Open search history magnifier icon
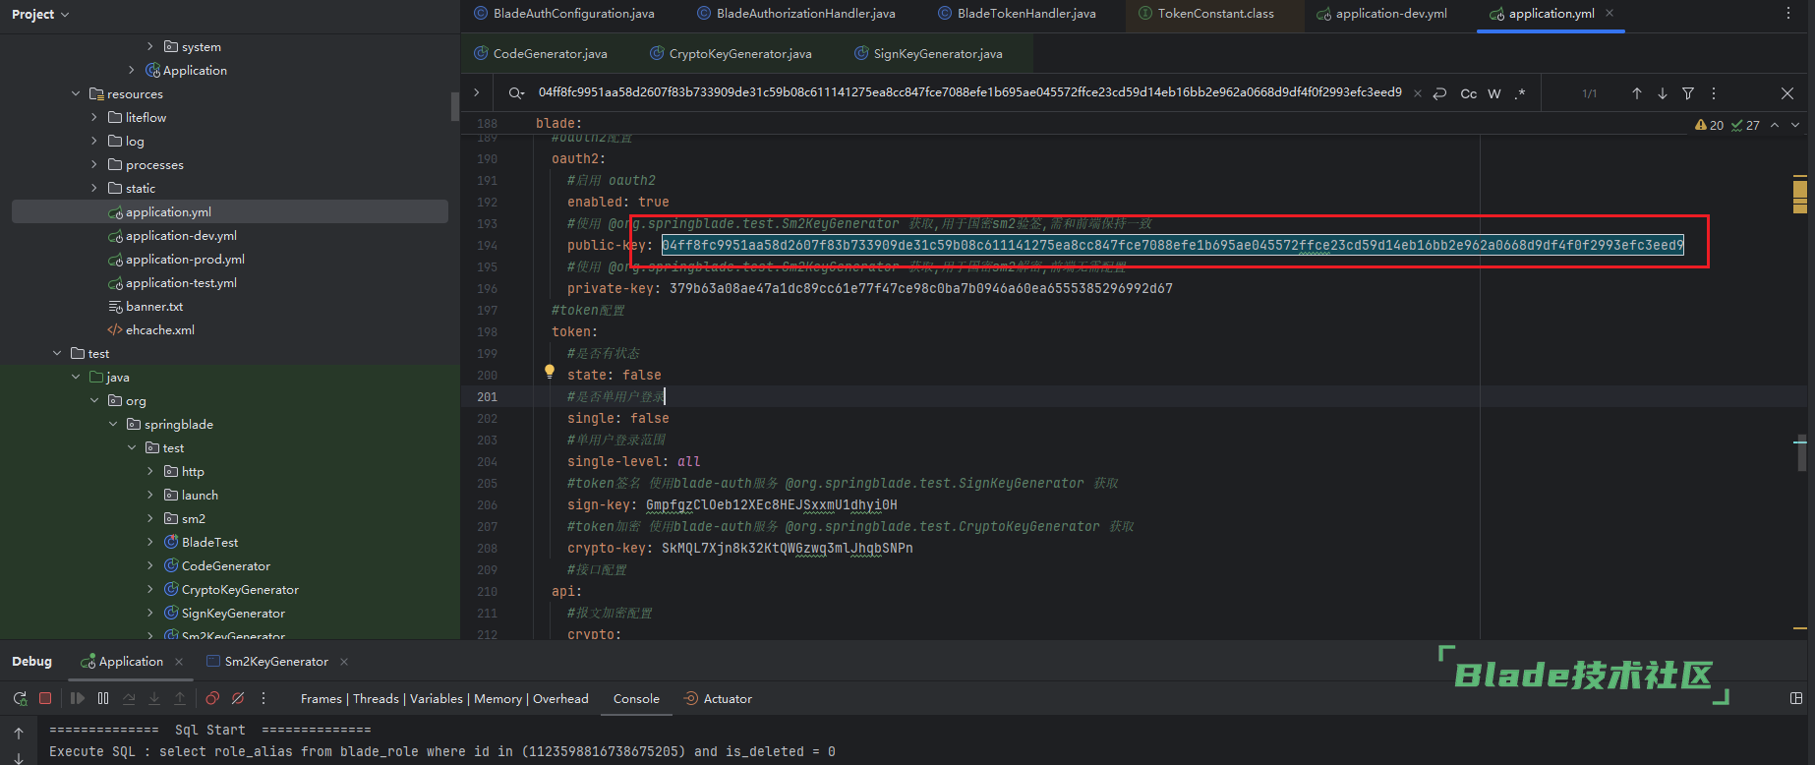The height and width of the screenshot is (765, 1815). [x=517, y=93]
